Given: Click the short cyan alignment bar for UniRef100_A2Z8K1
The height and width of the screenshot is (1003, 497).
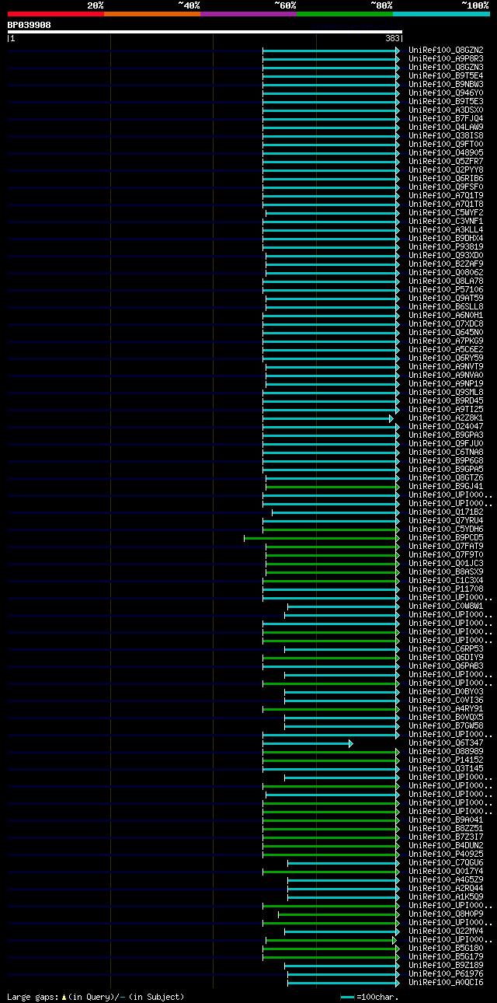Looking at the screenshot, I should pyautogui.click(x=328, y=418).
